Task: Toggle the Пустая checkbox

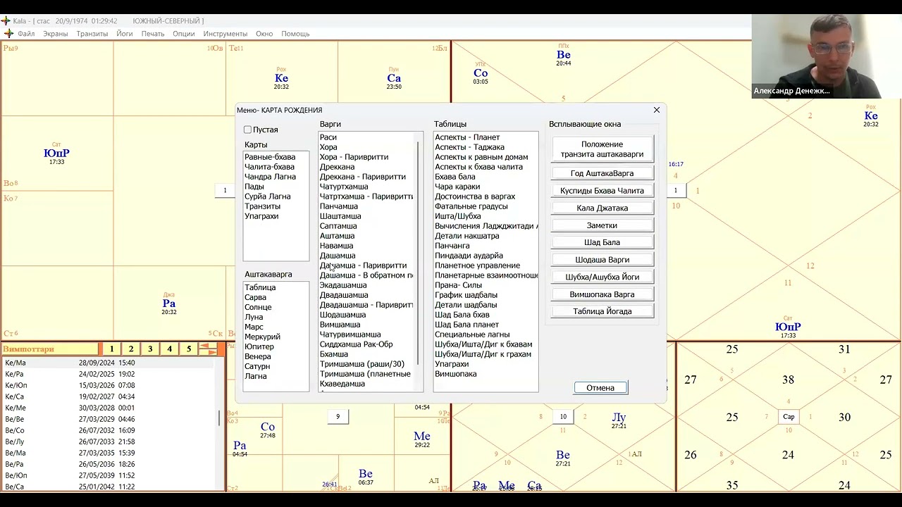Action: click(x=247, y=130)
